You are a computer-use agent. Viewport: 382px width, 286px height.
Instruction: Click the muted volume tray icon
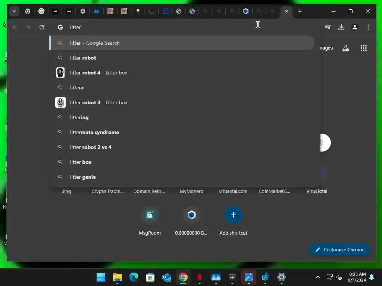point(339,277)
